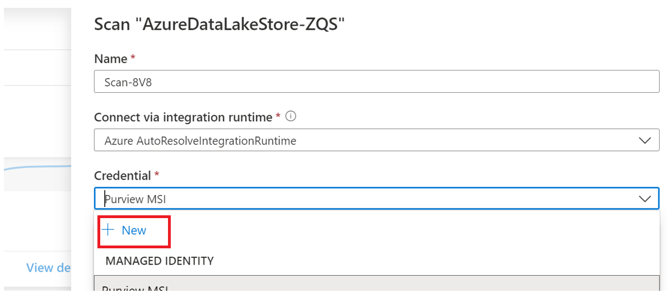Click the MANAGED IDENTITY group header

160,261
